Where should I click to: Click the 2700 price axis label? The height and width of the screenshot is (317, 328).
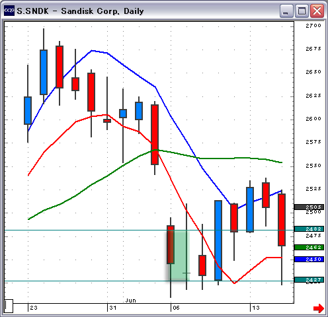(313, 26)
